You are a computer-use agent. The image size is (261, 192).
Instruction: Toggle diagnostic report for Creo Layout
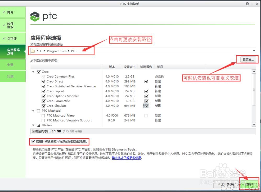146,91
